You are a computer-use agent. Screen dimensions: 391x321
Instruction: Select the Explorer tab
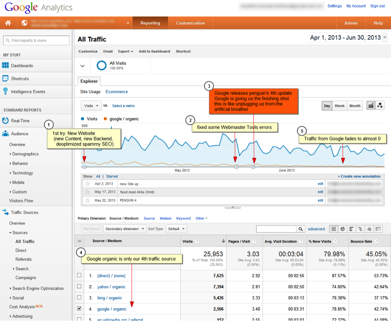(x=89, y=81)
